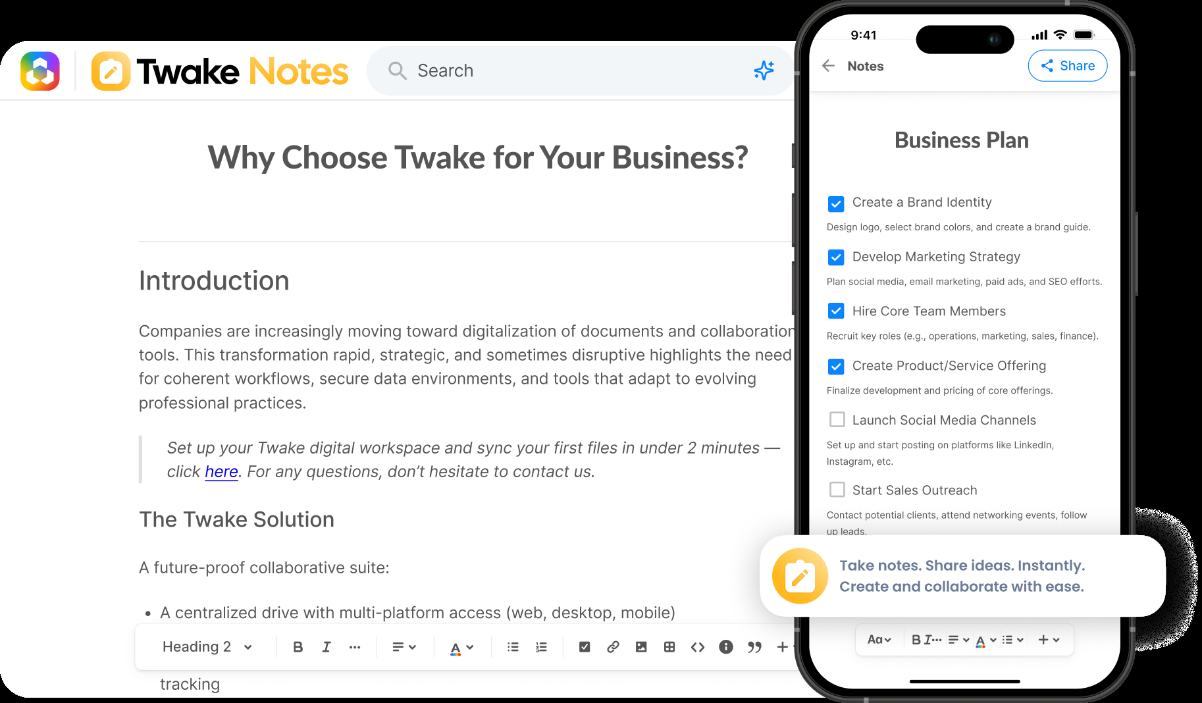
Task: Insert an image from the desktop toolbar
Action: pos(641,647)
